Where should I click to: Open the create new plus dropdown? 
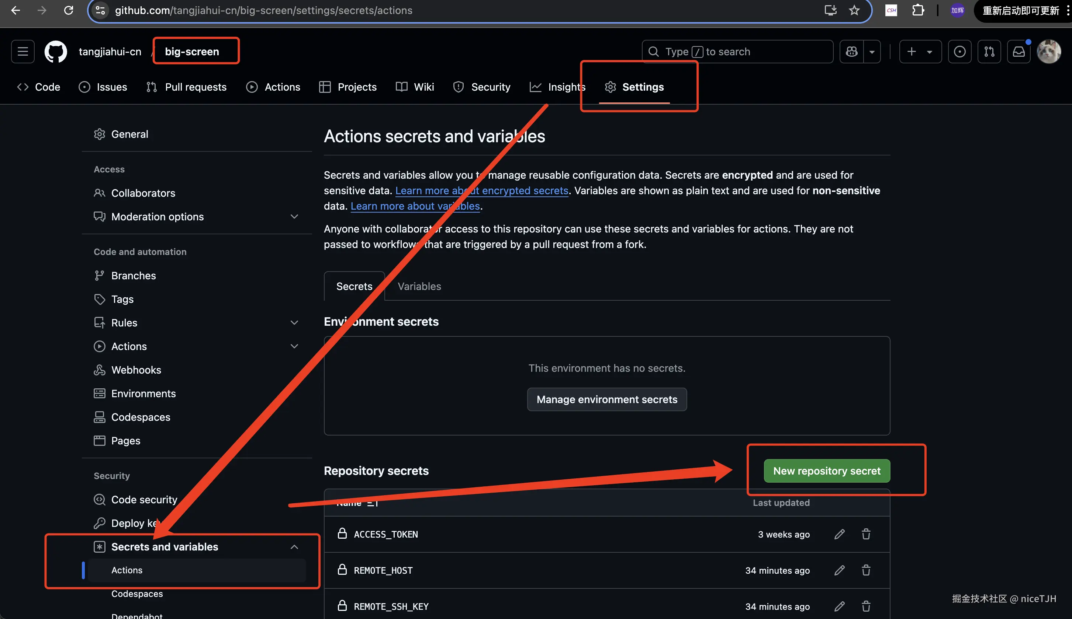pos(920,52)
